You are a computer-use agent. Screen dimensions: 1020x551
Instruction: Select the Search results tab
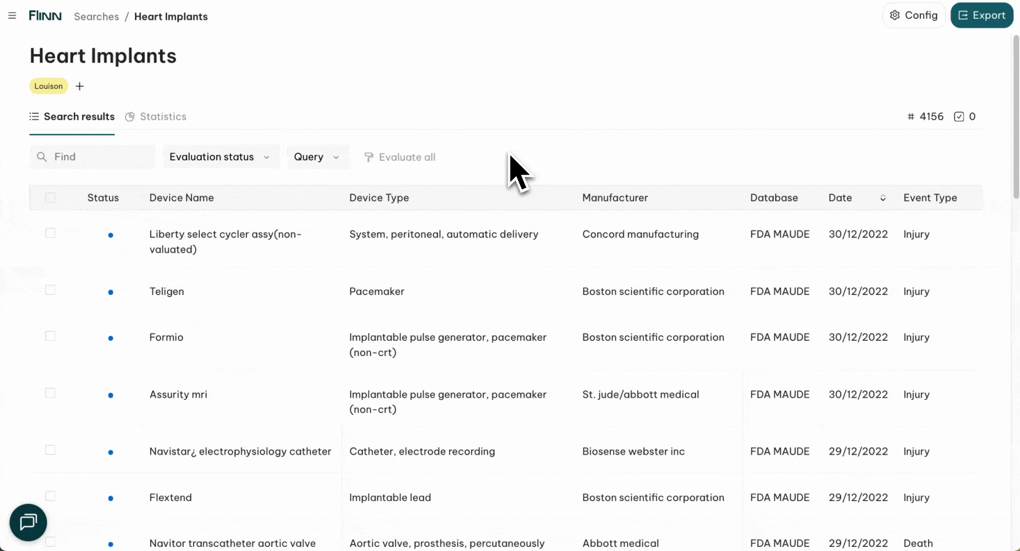pos(72,116)
